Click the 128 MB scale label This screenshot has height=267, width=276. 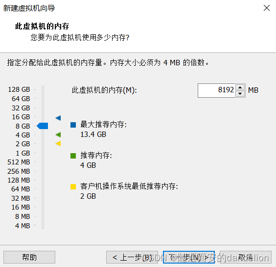[x=19, y=180]
